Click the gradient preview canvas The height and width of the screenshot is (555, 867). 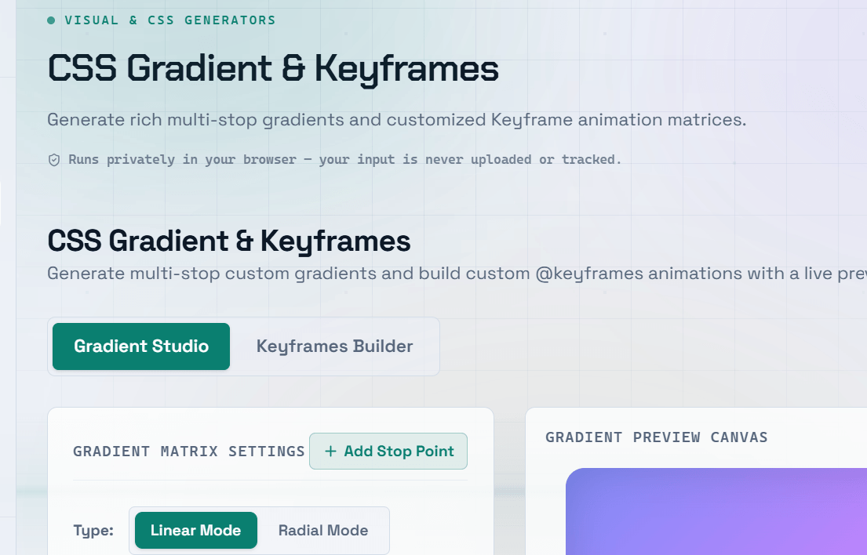coord(716,511)
